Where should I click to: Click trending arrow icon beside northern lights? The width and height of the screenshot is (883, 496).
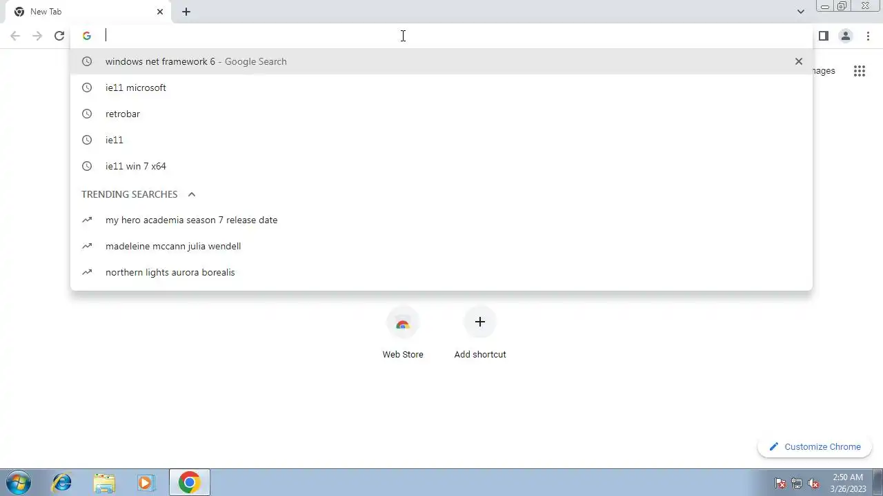[x=87, y=272]
